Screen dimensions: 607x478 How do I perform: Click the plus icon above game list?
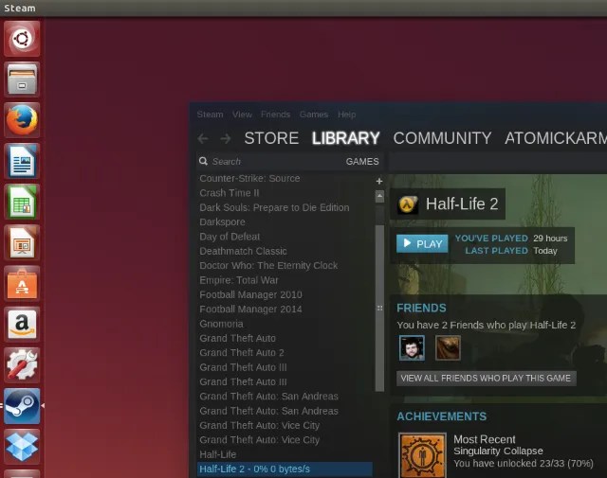pyautogui.click(x=379, y=181)
